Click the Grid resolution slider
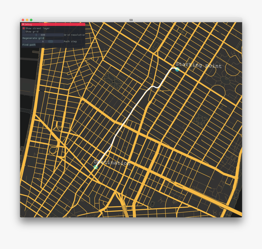Image resolution: width=262 pixels, height=249 pixels. click(43, 35)
